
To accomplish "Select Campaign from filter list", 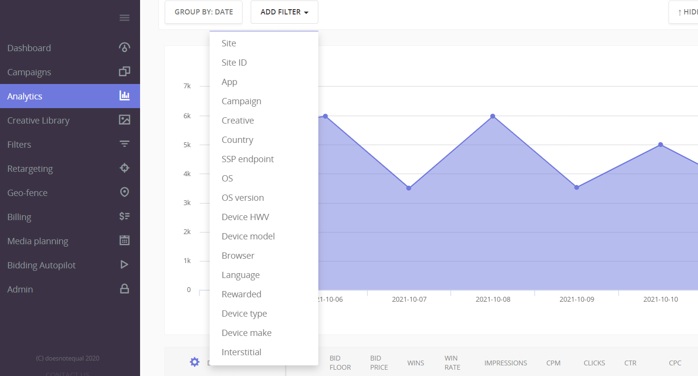I will coord(264,101).
